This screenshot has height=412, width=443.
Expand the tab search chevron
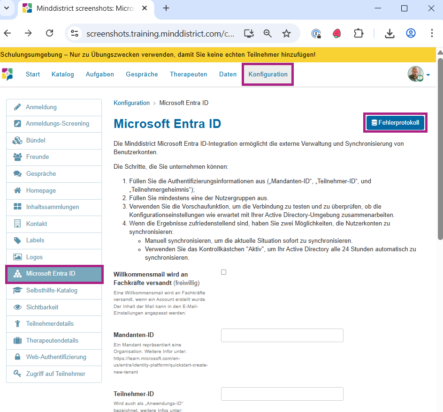[7, 8]
